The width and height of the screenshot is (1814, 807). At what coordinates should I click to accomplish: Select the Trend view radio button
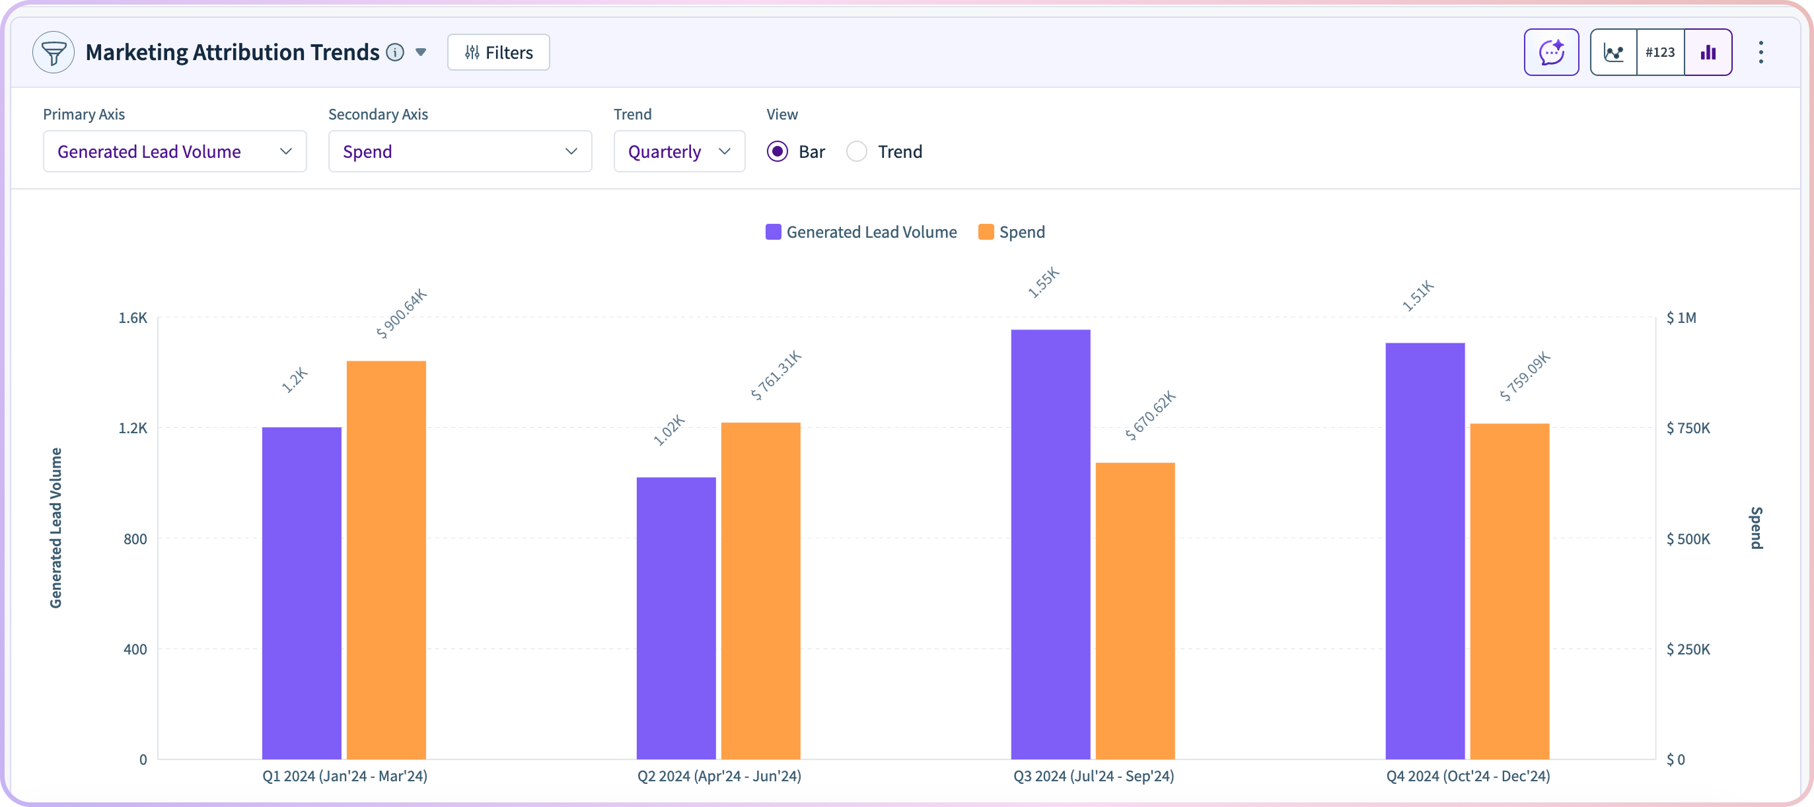tap(857, 151)
